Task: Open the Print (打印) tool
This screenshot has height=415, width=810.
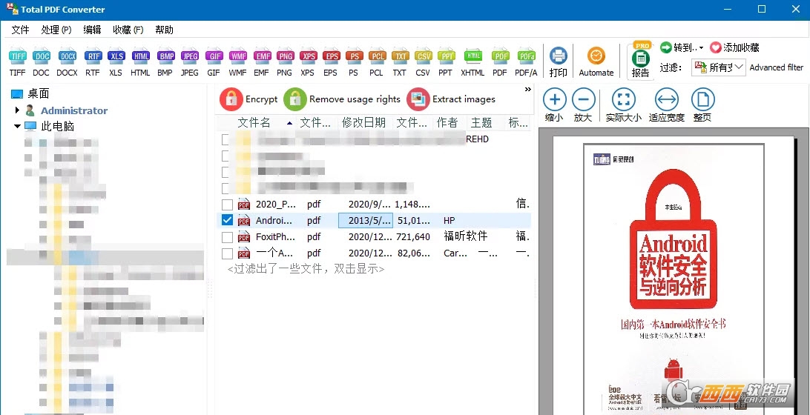Action: coord(559,61)
